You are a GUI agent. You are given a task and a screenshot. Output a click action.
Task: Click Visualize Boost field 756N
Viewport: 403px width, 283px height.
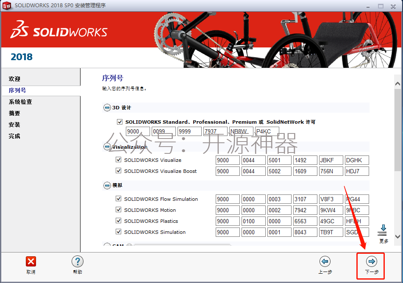pyautogui.click(x=331, y=171)
